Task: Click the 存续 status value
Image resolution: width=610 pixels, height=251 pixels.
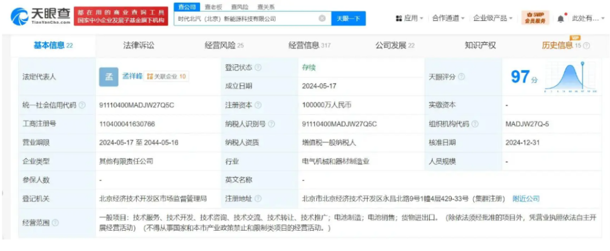Action: [x=309, y=67]
